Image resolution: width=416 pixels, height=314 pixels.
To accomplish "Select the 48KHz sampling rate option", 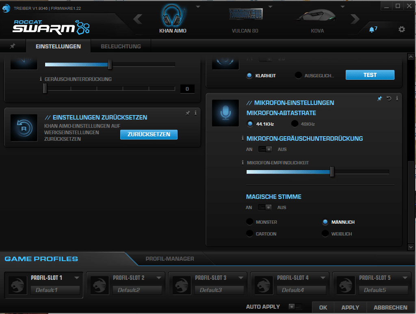I will pyautogui.click(x=295, y=124).
